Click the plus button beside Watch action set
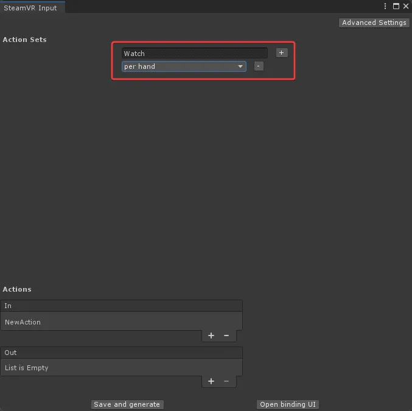The width and height of the screenshot is (412, 411). (x=282, y=53)
